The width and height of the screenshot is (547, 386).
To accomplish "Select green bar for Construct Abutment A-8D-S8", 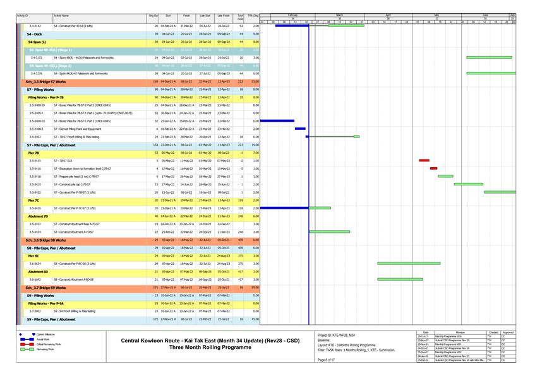I will [x=400, y=279].
